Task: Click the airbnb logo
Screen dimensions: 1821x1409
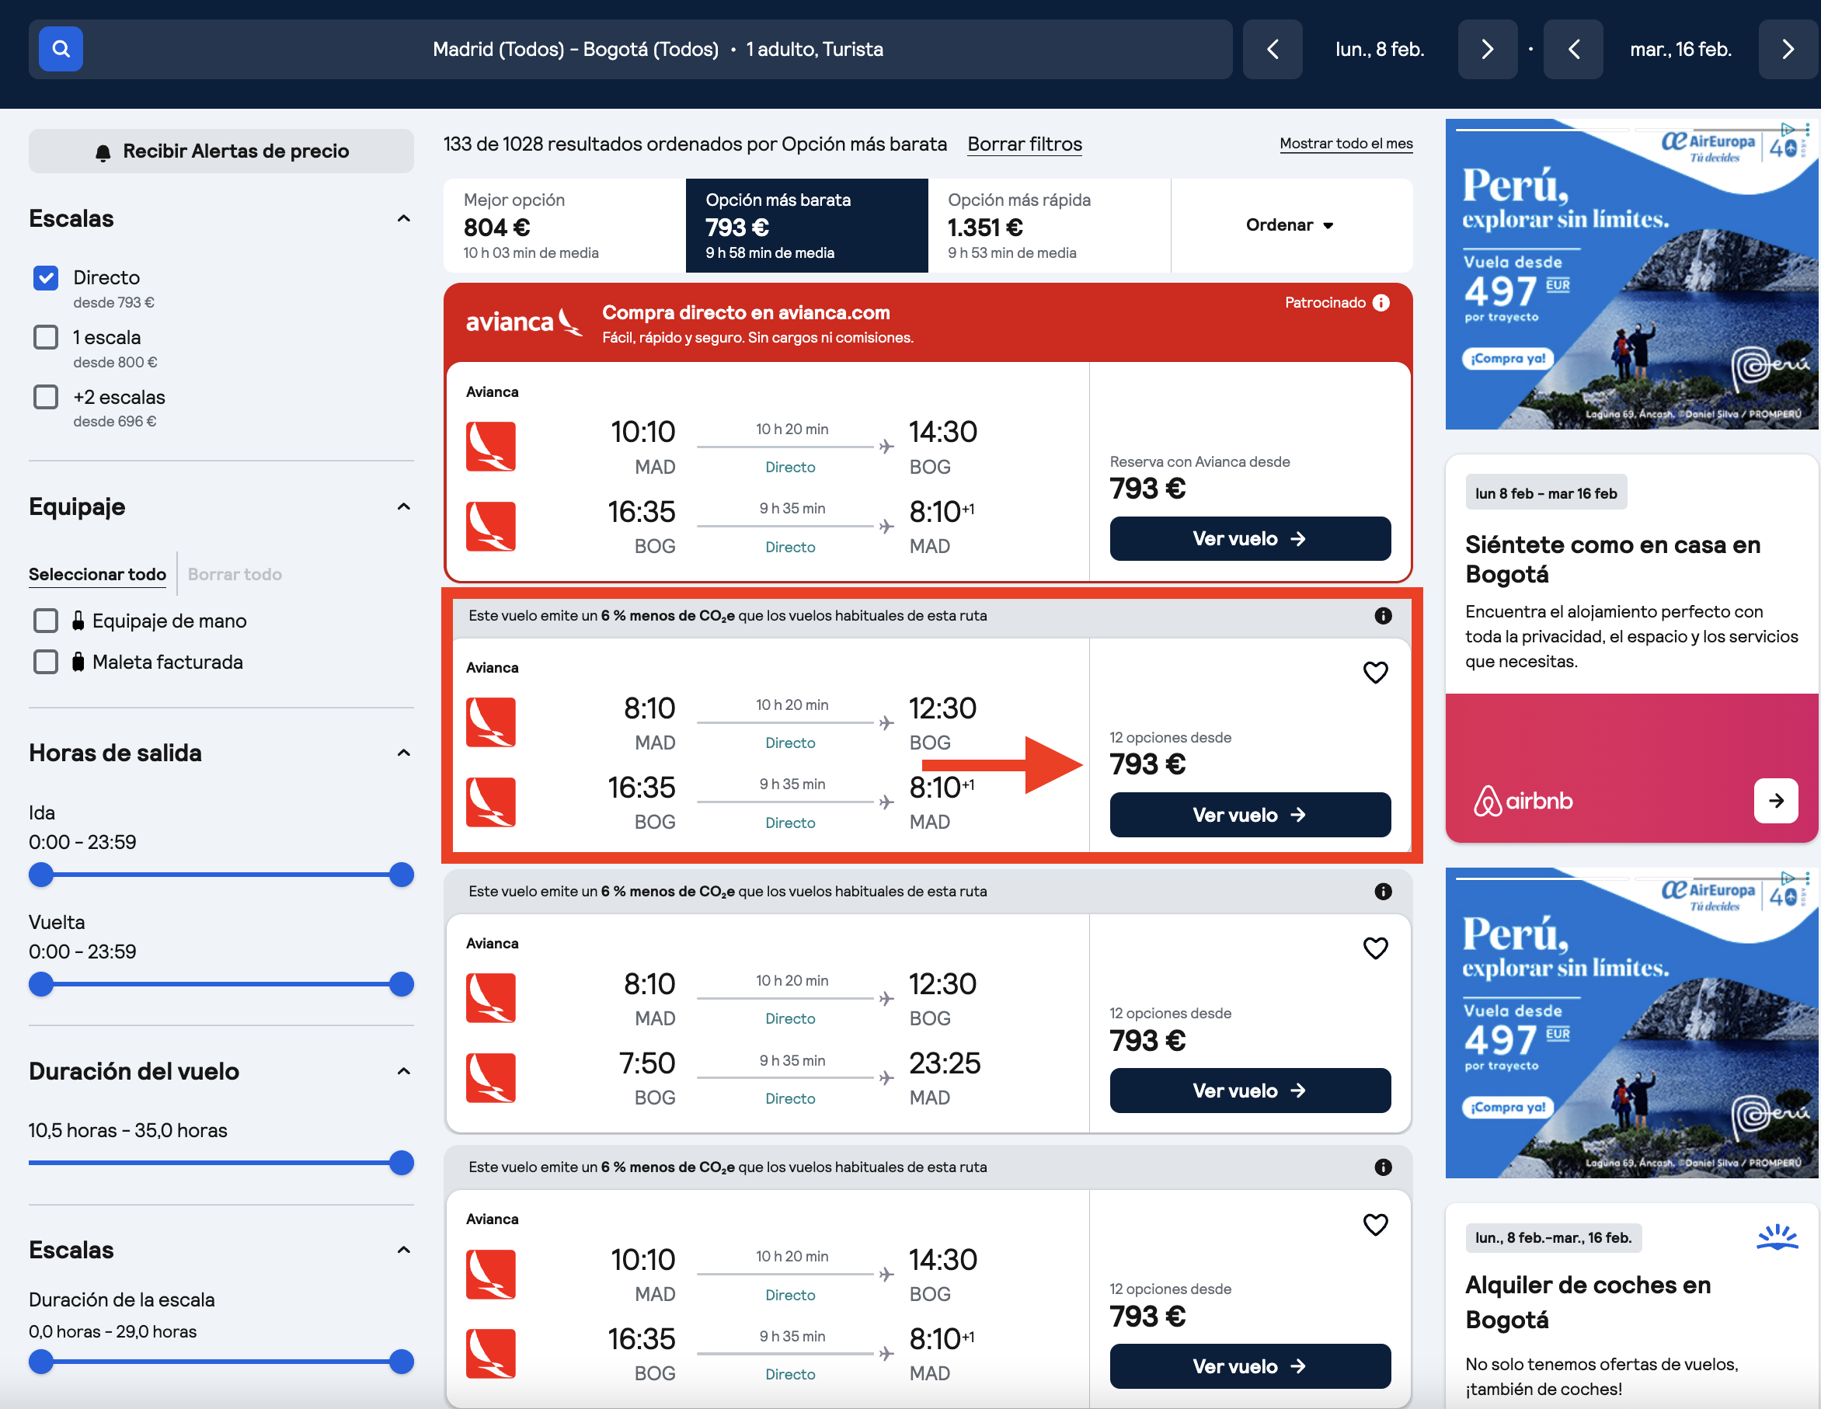Action: point(1523,802)
